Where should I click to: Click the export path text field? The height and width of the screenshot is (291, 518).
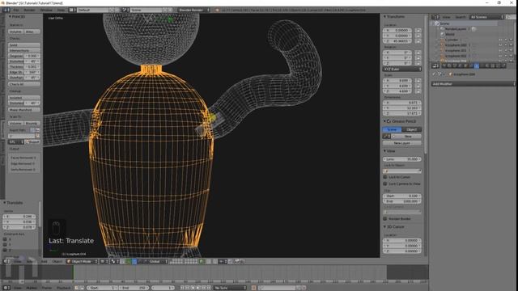[22, 136]
